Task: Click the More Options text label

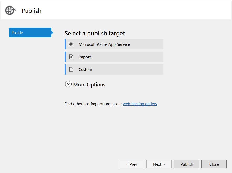Action: pyautogui.click(x=89, y=85)
